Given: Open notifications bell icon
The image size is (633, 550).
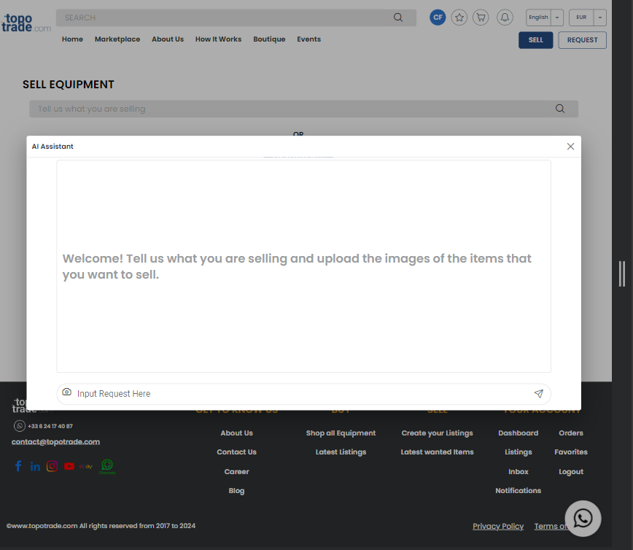Looking at the screenshot, I should [504, 18].
